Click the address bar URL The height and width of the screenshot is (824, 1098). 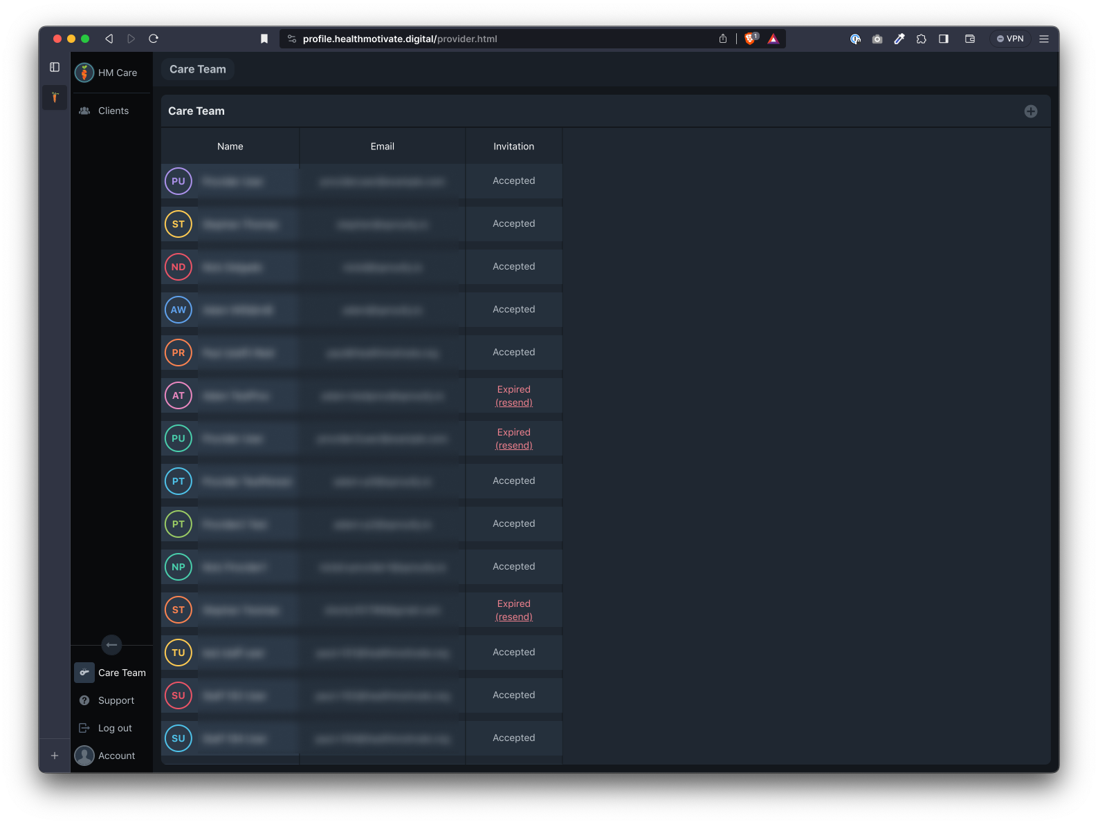pos(400,39)
